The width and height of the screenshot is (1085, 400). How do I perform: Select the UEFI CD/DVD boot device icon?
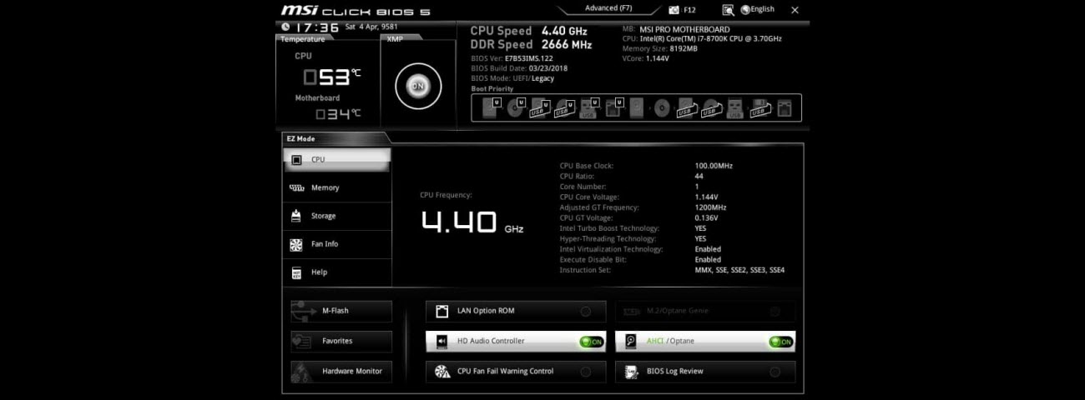coord(516,108)
